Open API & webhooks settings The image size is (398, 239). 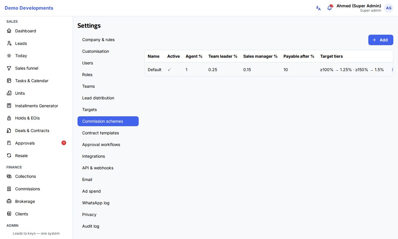pyautogui.click(x=108, y=168)
